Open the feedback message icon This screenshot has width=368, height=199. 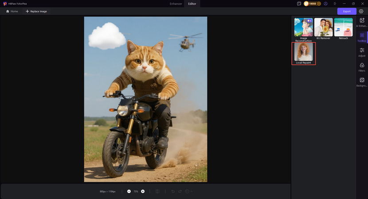299,4
